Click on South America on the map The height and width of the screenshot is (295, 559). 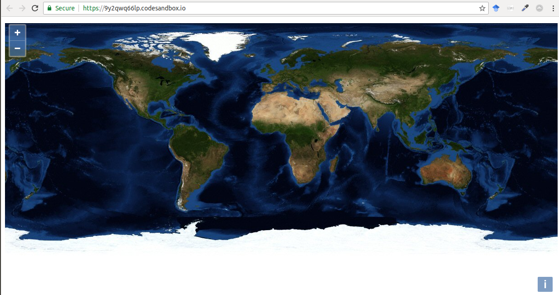click(x=195, y=150)
